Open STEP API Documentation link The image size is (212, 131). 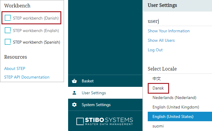pyautogui.click(x=27, y=77)
